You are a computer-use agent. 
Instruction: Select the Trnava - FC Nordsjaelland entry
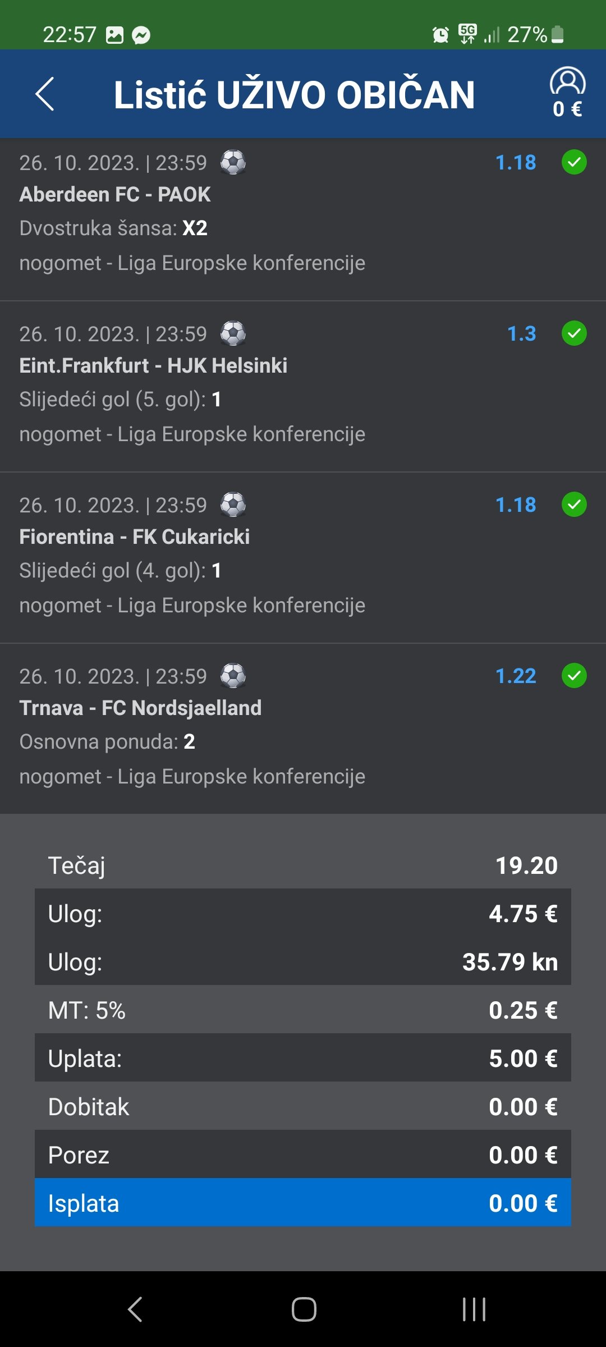click(x=140, y=708)
